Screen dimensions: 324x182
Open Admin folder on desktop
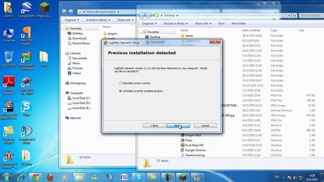[x=9, y=10]
